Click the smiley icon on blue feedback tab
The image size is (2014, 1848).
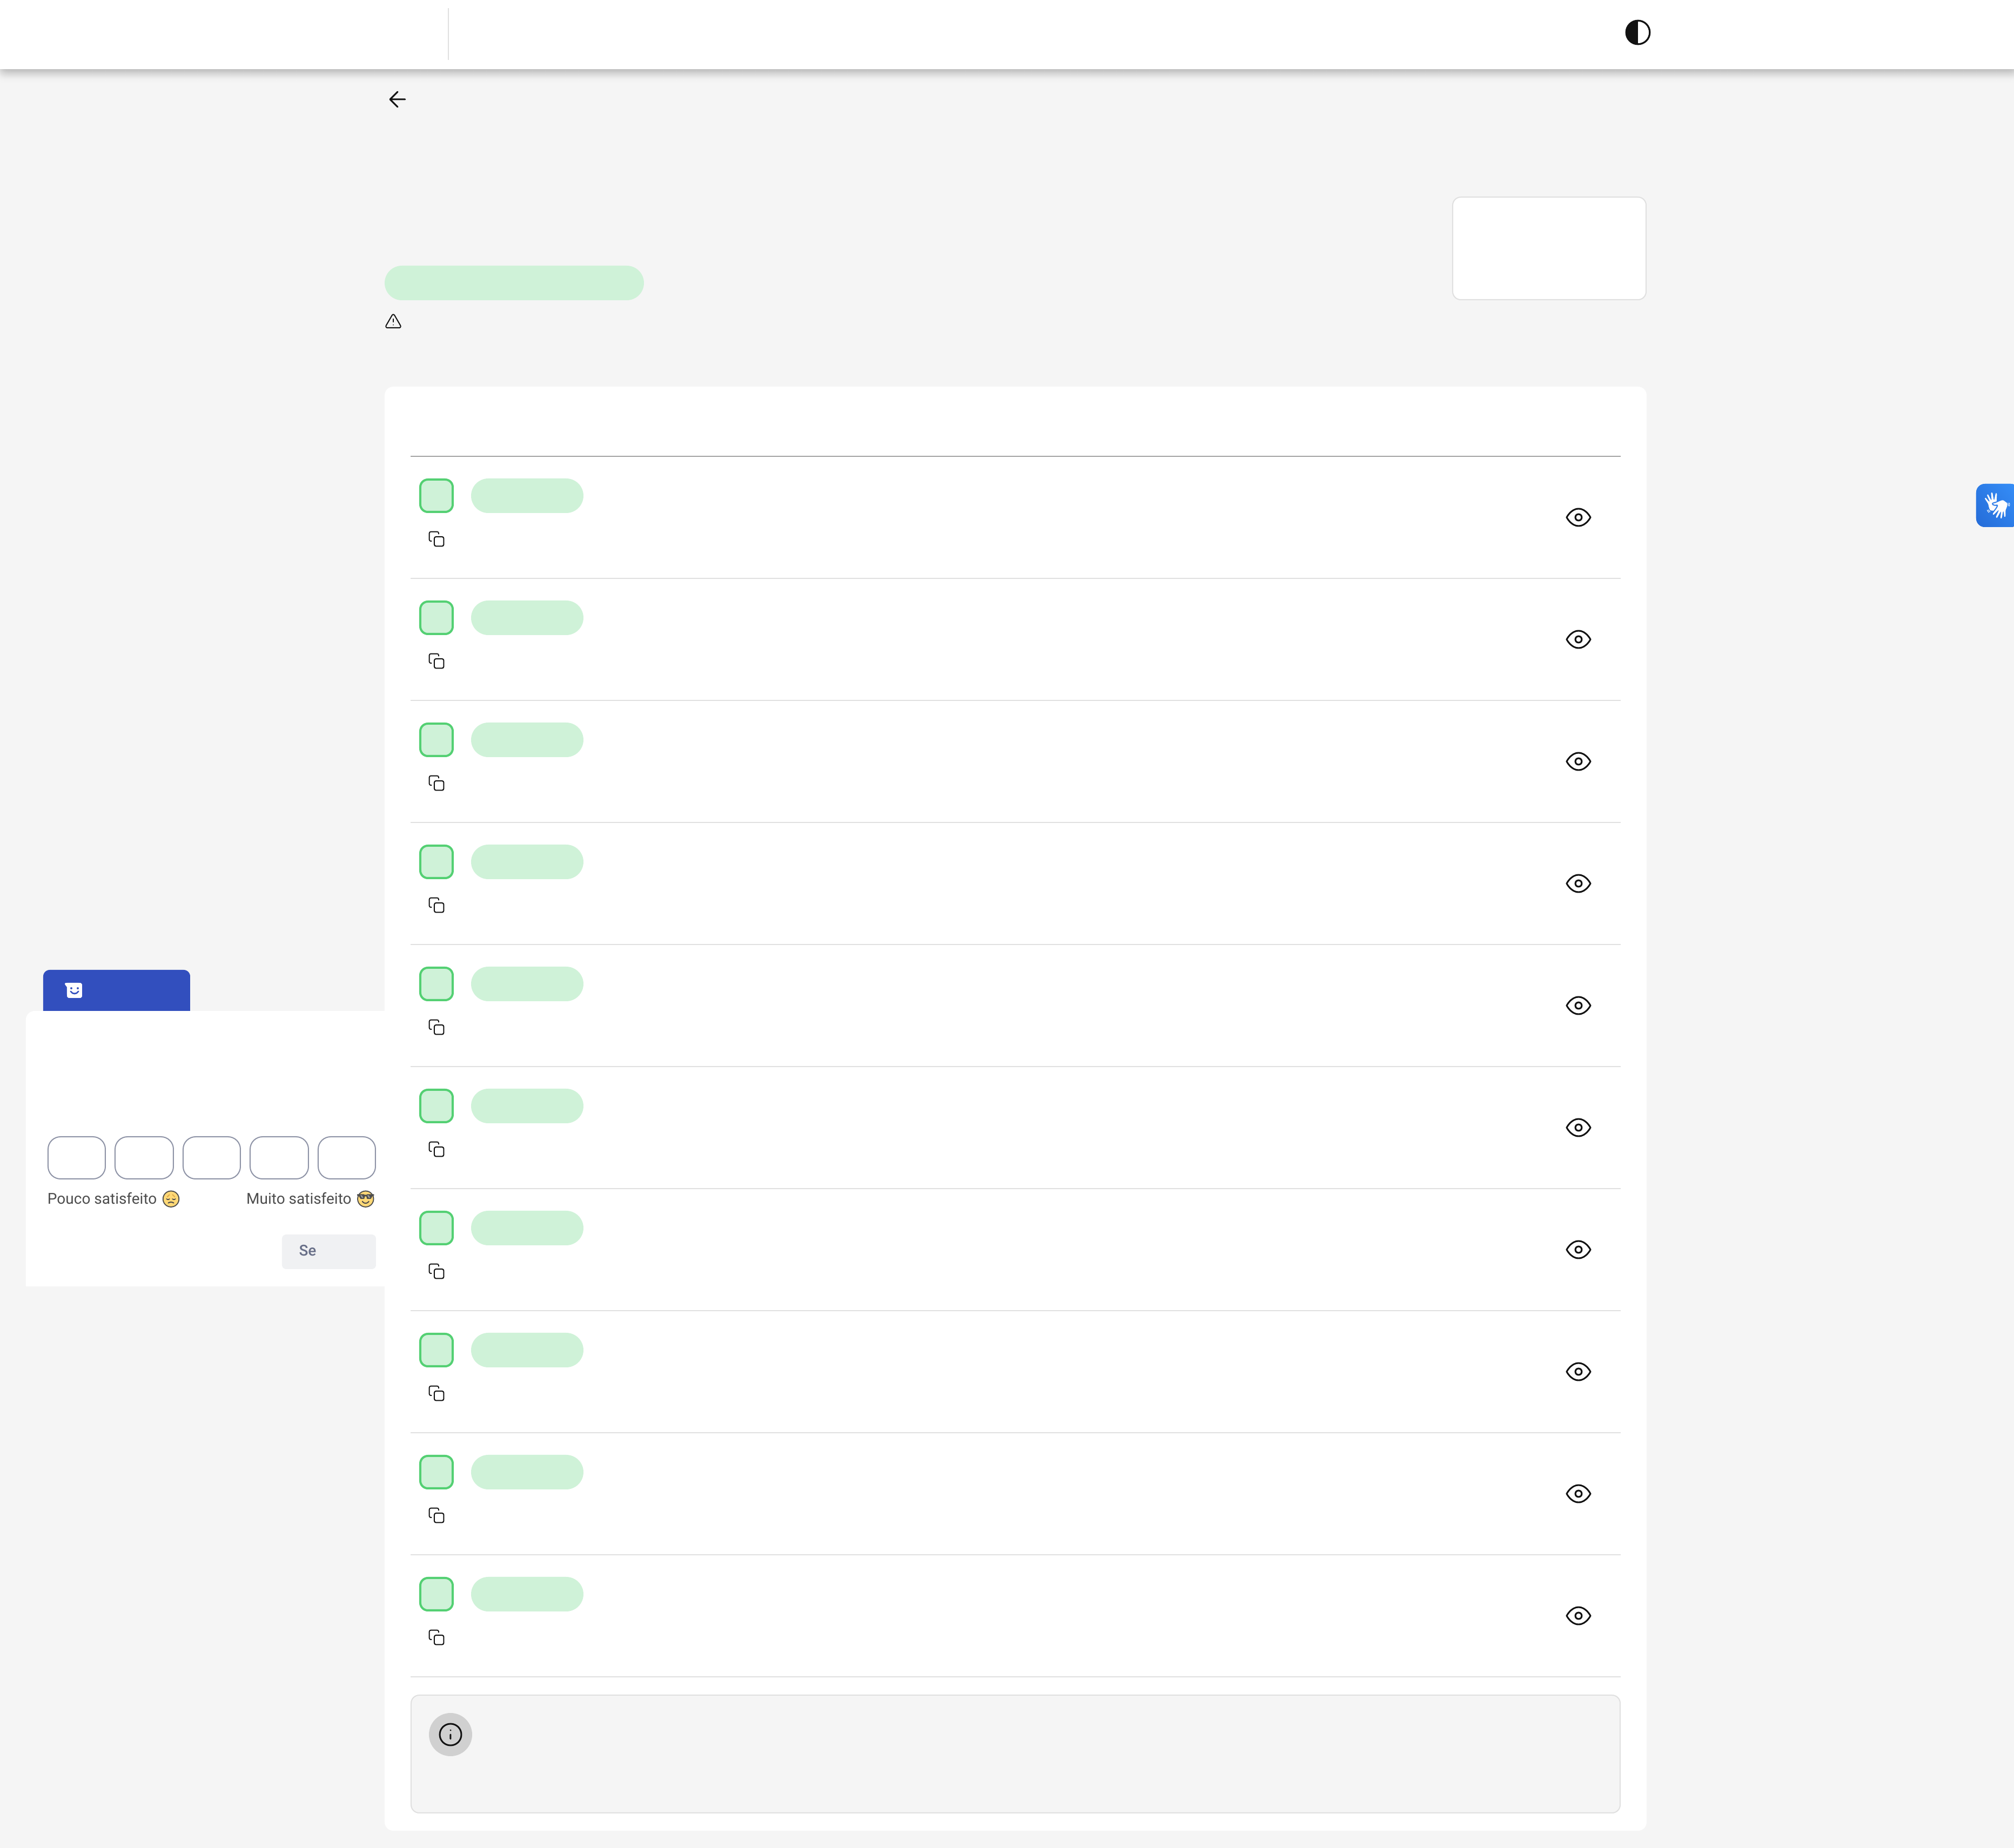[x=74, y=990]
